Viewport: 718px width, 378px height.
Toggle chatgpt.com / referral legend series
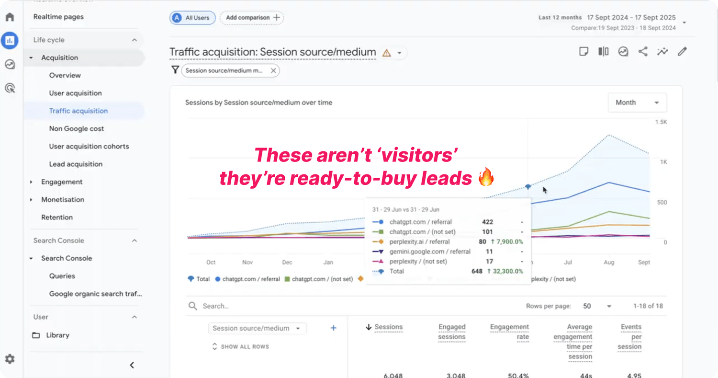coord(247,279)
